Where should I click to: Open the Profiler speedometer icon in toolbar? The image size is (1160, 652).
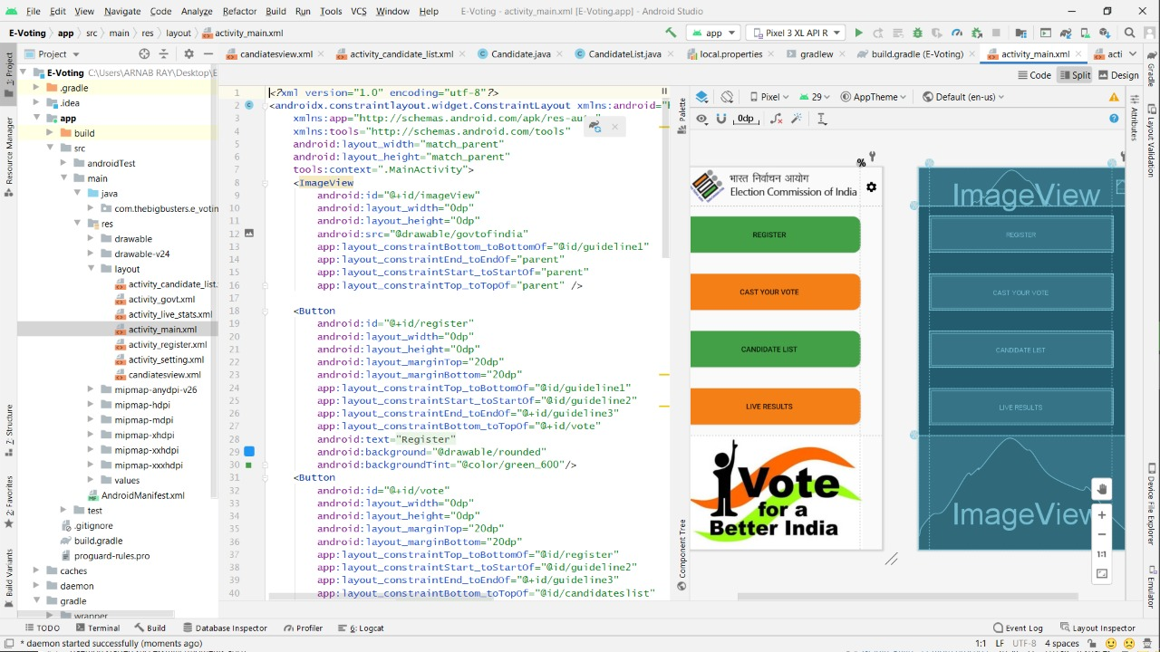pyautogui.click(x=956, y=34)
